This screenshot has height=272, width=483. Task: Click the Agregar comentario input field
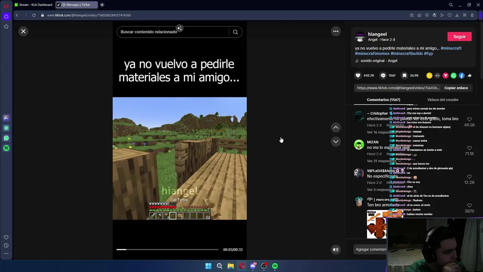pyautogui.click(x=371, y=249)
